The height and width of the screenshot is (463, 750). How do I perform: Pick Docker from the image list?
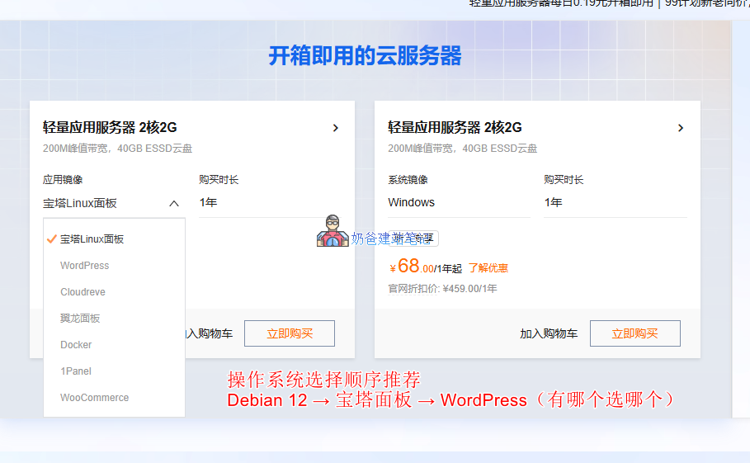pyautogui.click(x=76, y=345)
